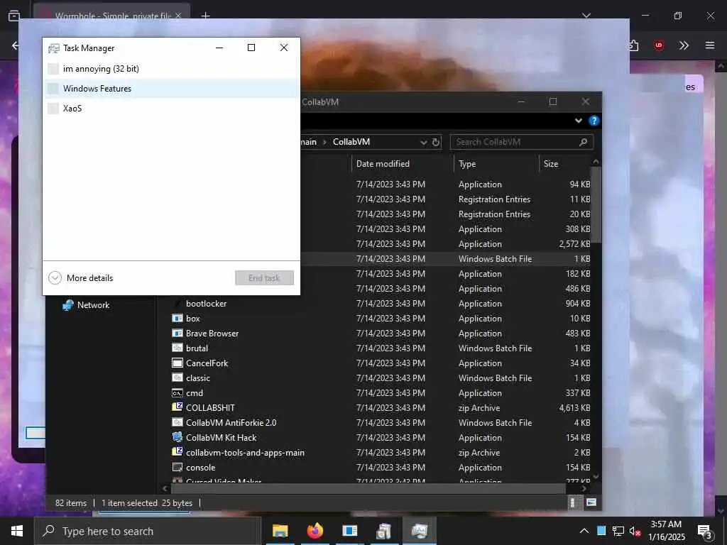Select the cmd application icon
This screenshot has width=727, height=545.
click(x=177, y=393)
